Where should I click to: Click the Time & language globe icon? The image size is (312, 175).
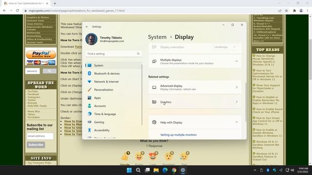[90, 114]
